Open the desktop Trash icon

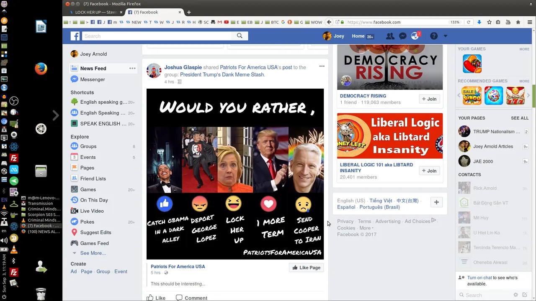[41, 293]
